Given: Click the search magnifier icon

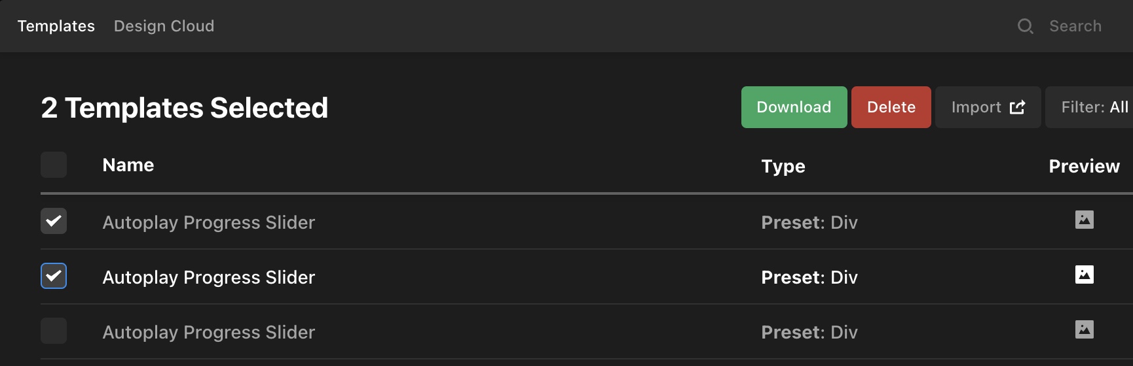Looking at the screenshot, I should click(1025, 26).
